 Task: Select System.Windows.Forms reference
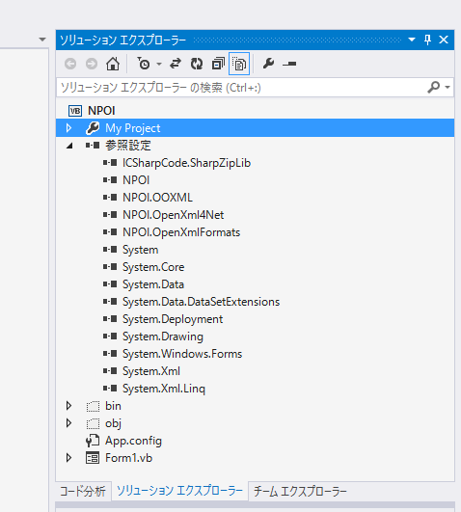[182, 354]
